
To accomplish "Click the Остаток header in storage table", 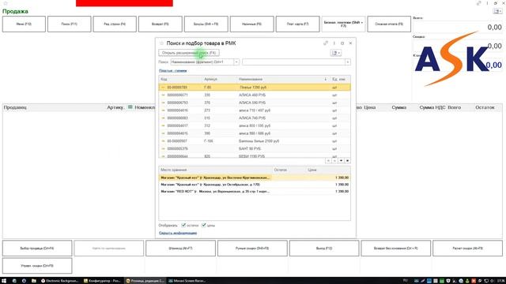I will [289, 170].
